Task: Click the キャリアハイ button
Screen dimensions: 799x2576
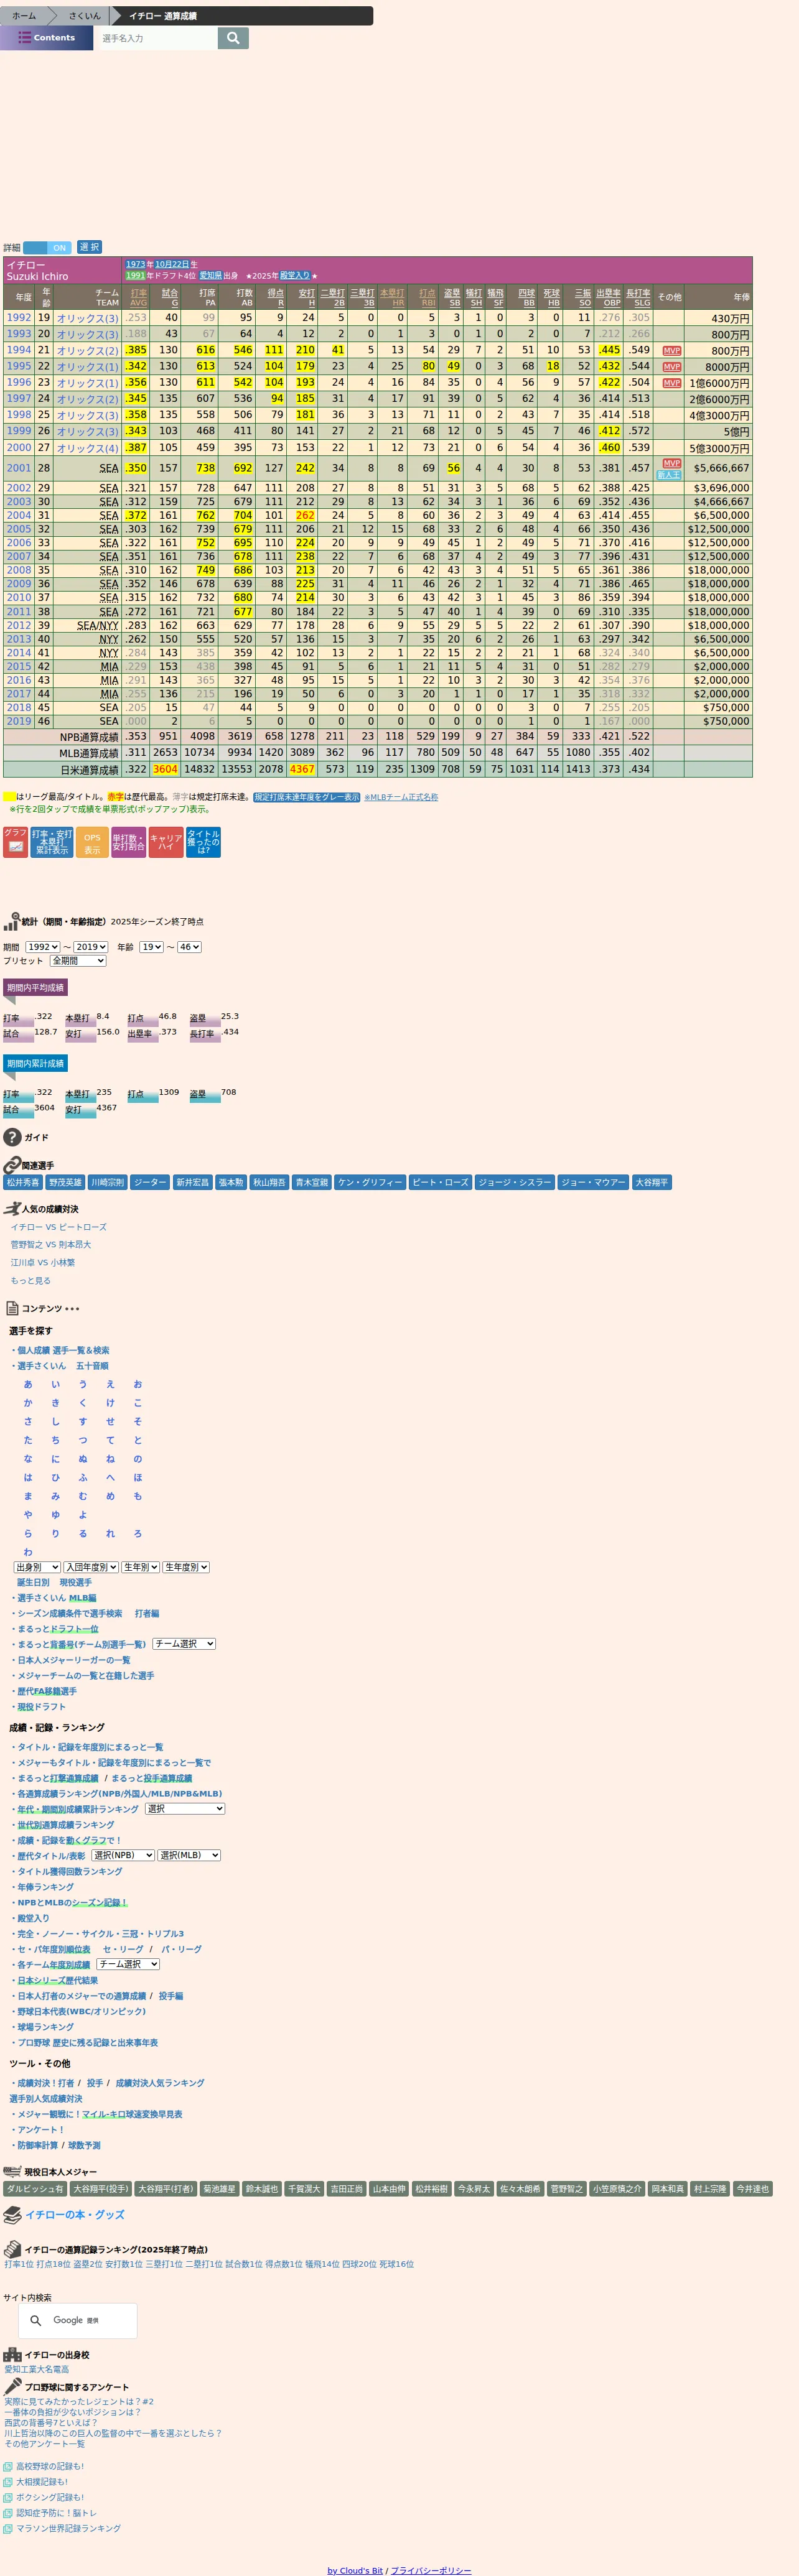Action: click(166, 841)
